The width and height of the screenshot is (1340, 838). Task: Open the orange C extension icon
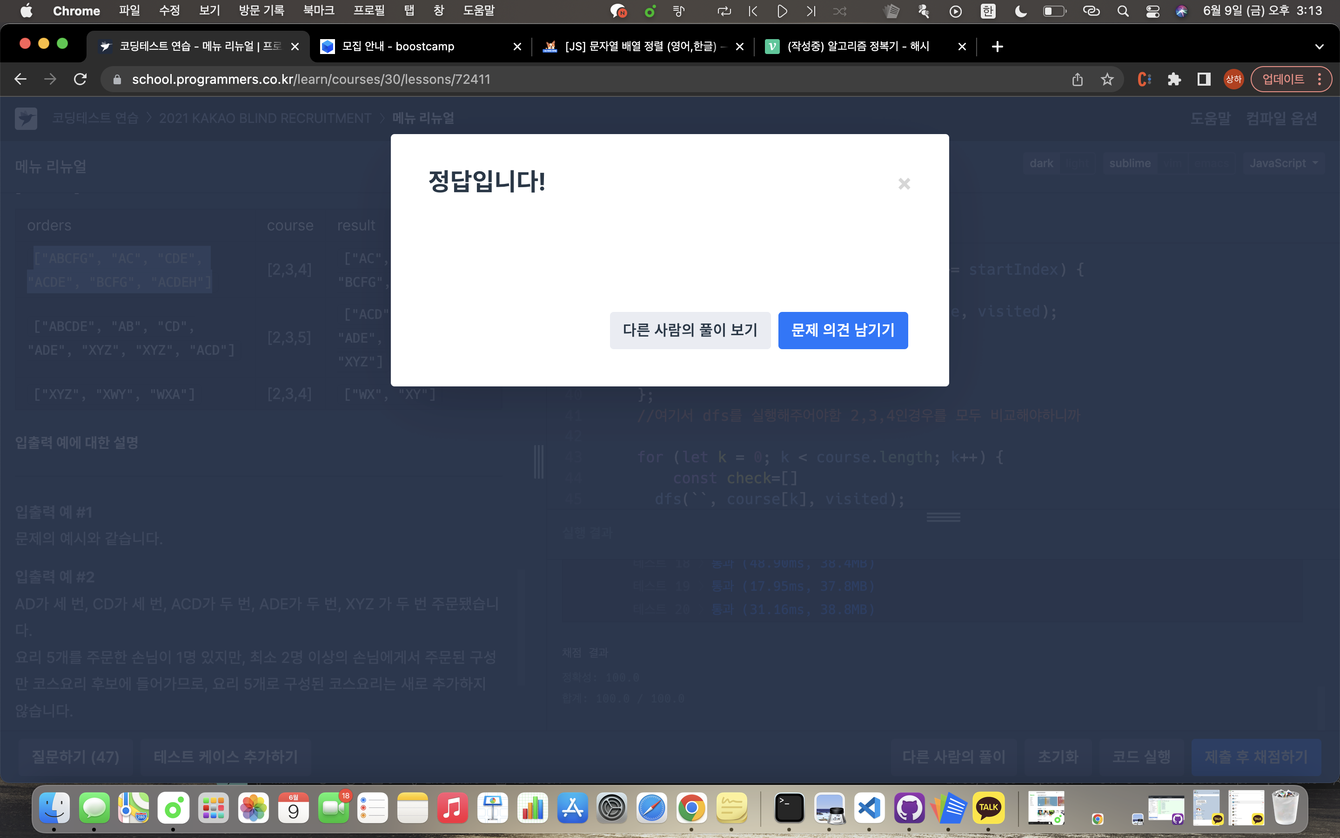(x=1144, y=79)
